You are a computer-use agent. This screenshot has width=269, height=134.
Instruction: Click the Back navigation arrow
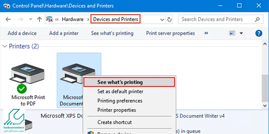[8, 19]
